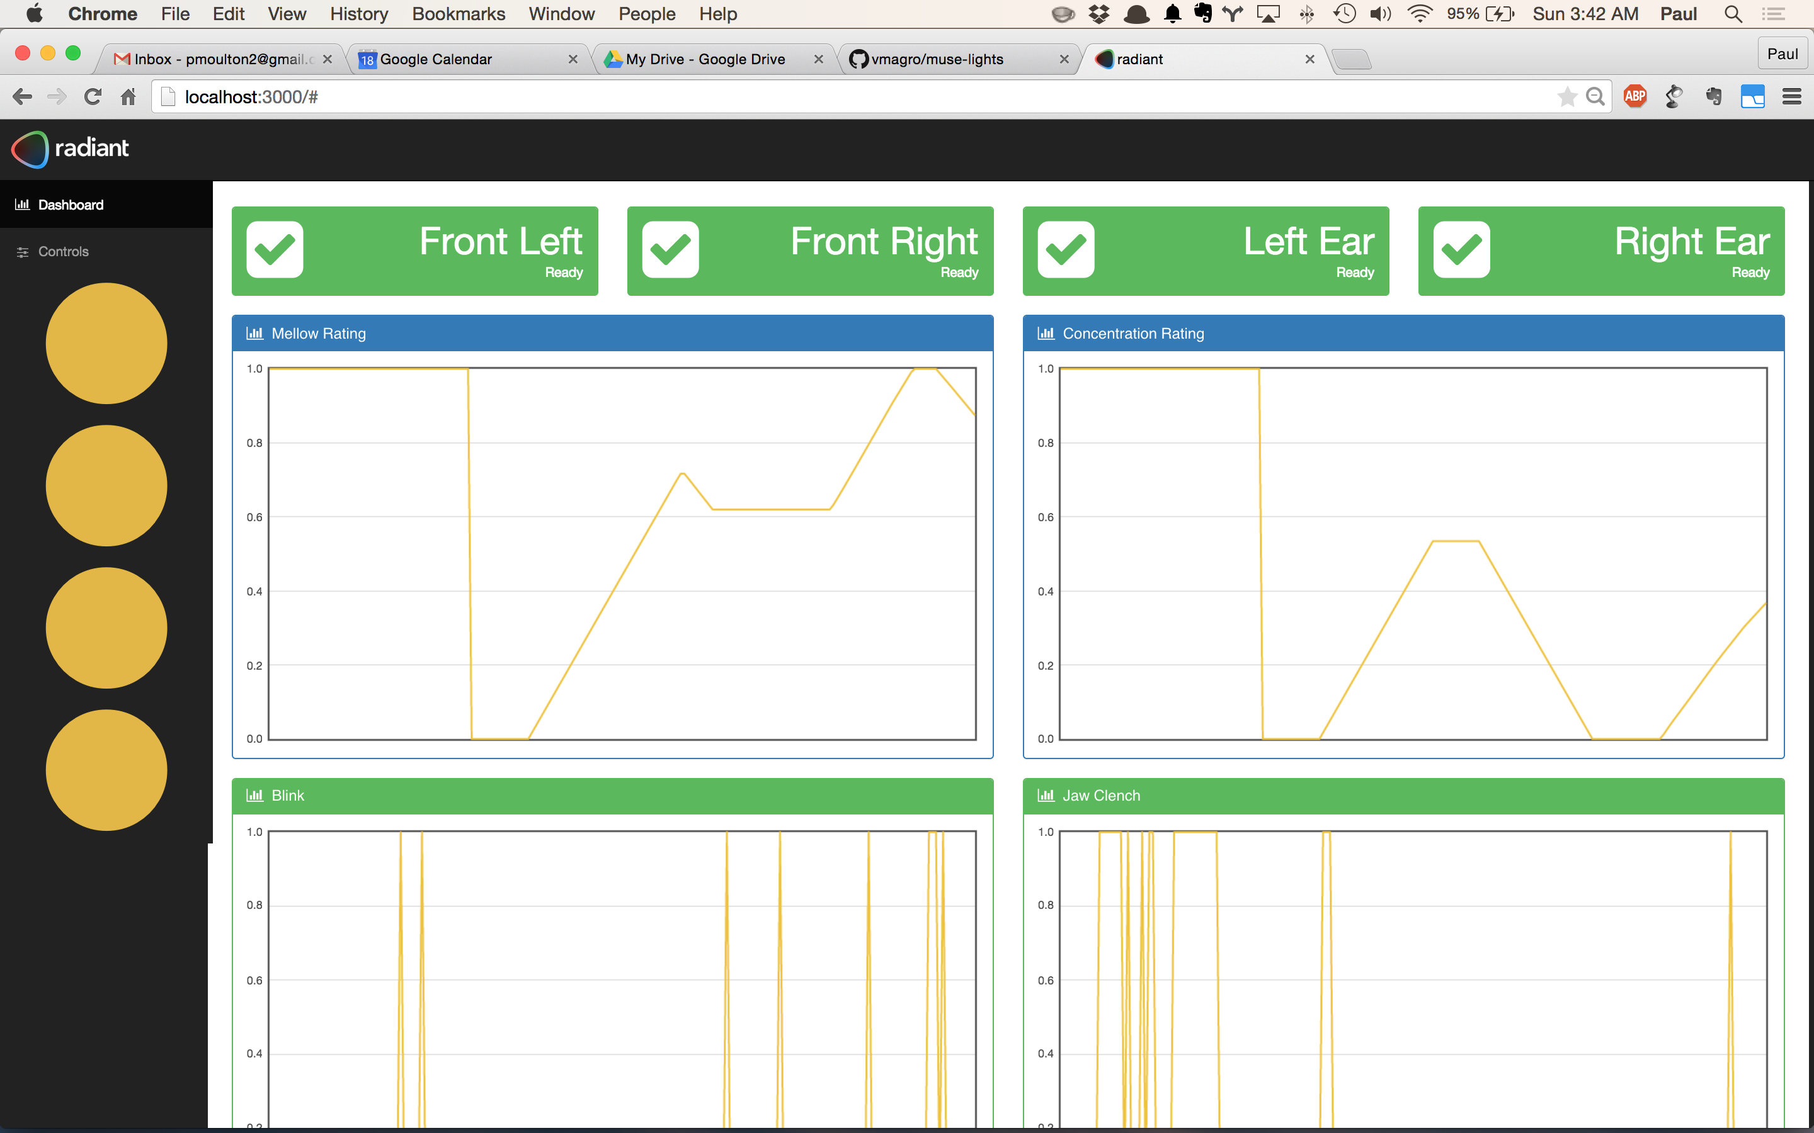1814x1133 pixels.
Task: Click the Jaw Clench chart icon
Action: tap(1046, 796)
